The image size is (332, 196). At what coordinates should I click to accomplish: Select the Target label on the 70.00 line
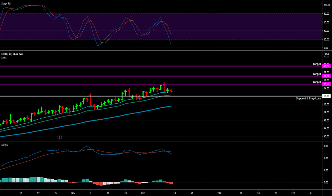pos(317,74)
